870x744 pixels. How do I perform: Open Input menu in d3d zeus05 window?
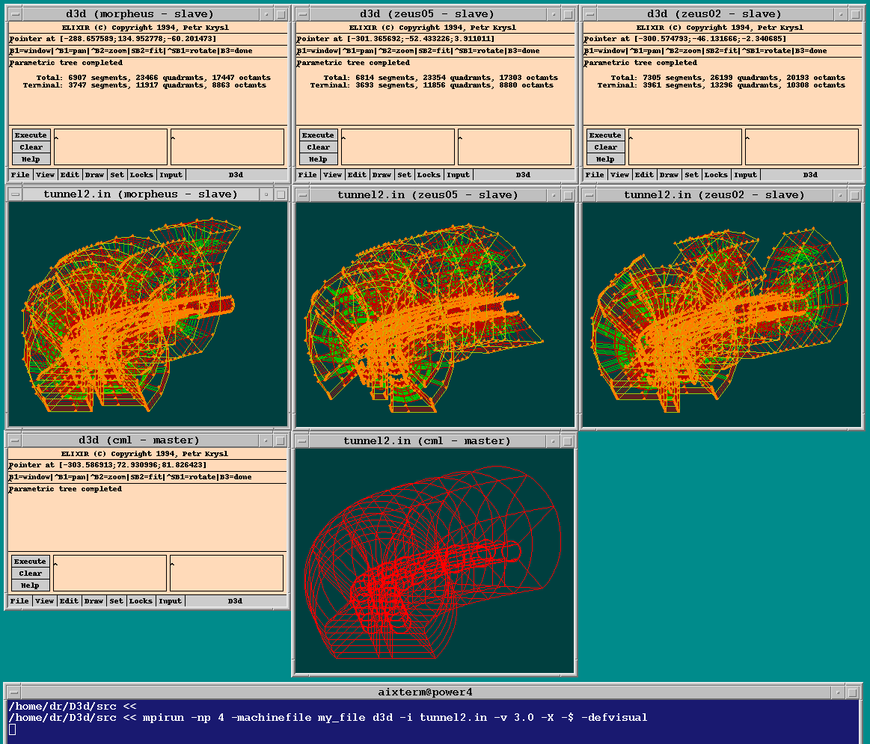pos(458,175)
